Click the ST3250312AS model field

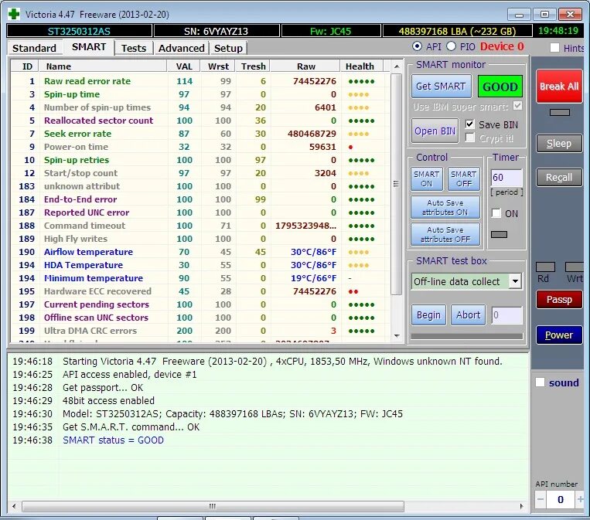(x=79, y=31)
